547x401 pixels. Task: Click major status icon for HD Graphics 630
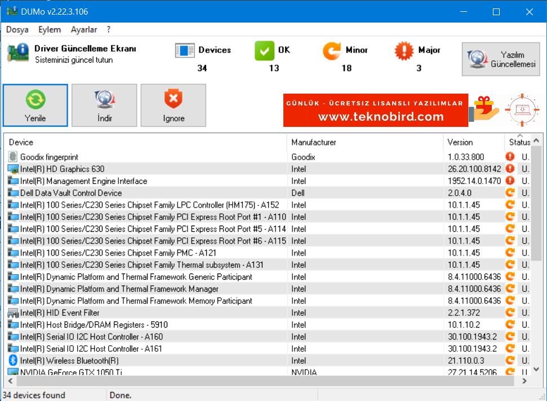pyautogui.click(x=510, y=169)
